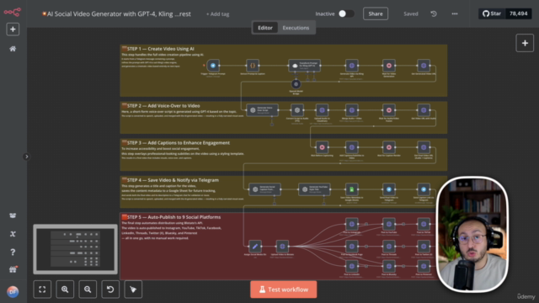Image resolution: width=539 pixels, height=303 pixels.
Task: Click the sidebar plus to create a workflow
Action: [x=13, y=29]
